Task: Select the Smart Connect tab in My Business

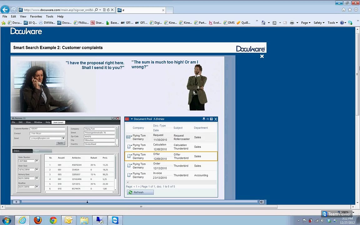Action: [x=58, y=122]
